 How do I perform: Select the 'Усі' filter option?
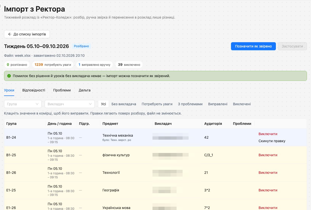pyautogui.click(x=103, y=104)
